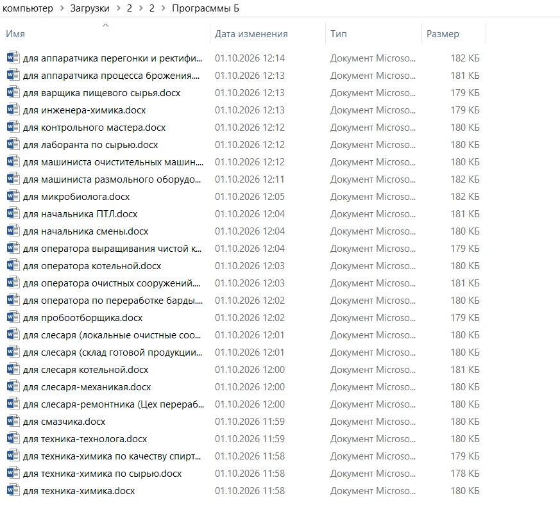Expand chevron after компьютер breadcrumb

pyautogui.click(x=62, y=8)
